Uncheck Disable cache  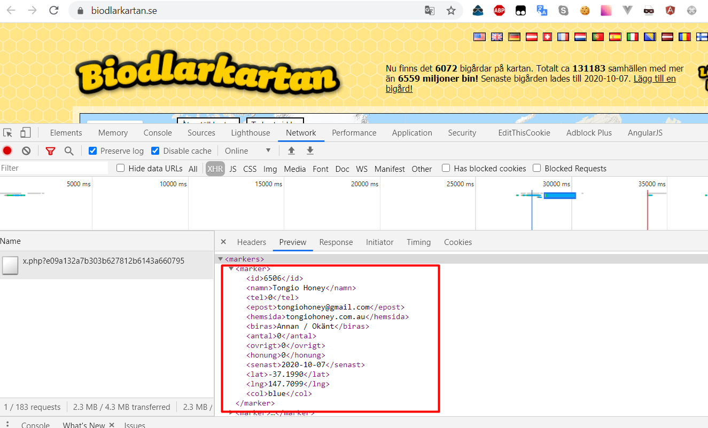(x=155, y=151)
